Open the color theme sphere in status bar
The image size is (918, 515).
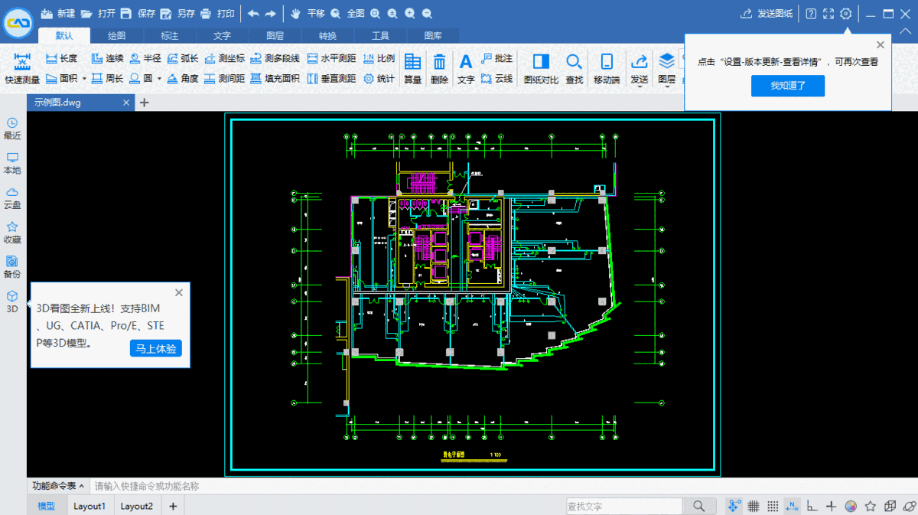pos(851,505)
